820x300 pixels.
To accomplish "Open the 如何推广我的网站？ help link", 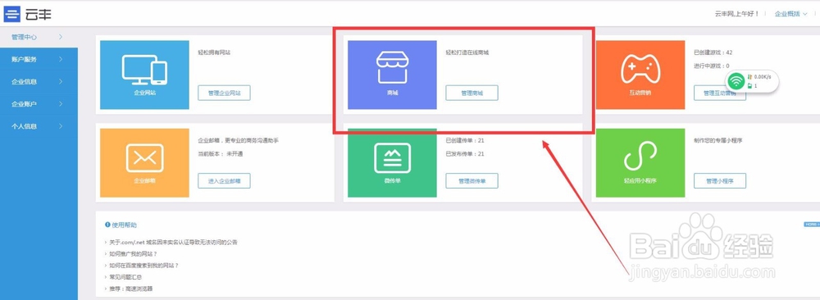I will 134,254.
